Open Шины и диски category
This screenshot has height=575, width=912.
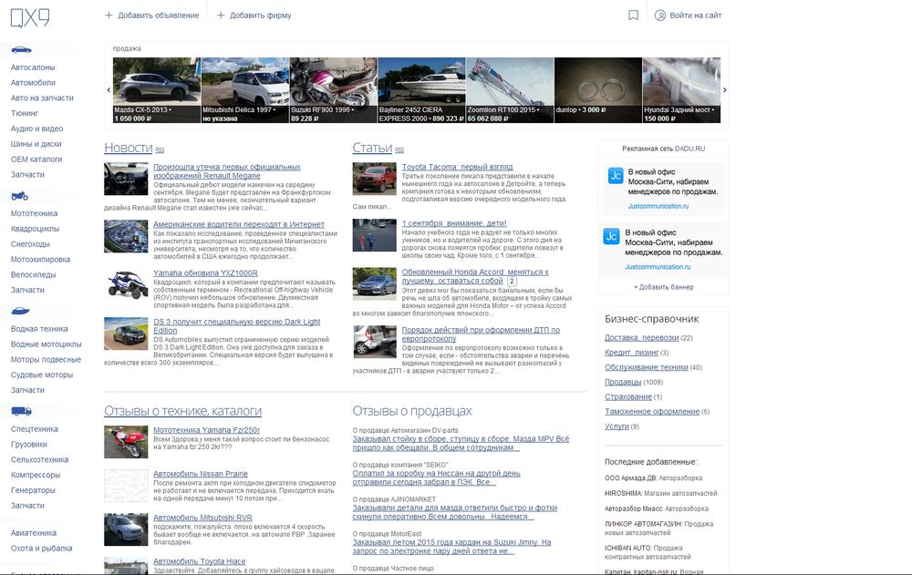[36, 144]
